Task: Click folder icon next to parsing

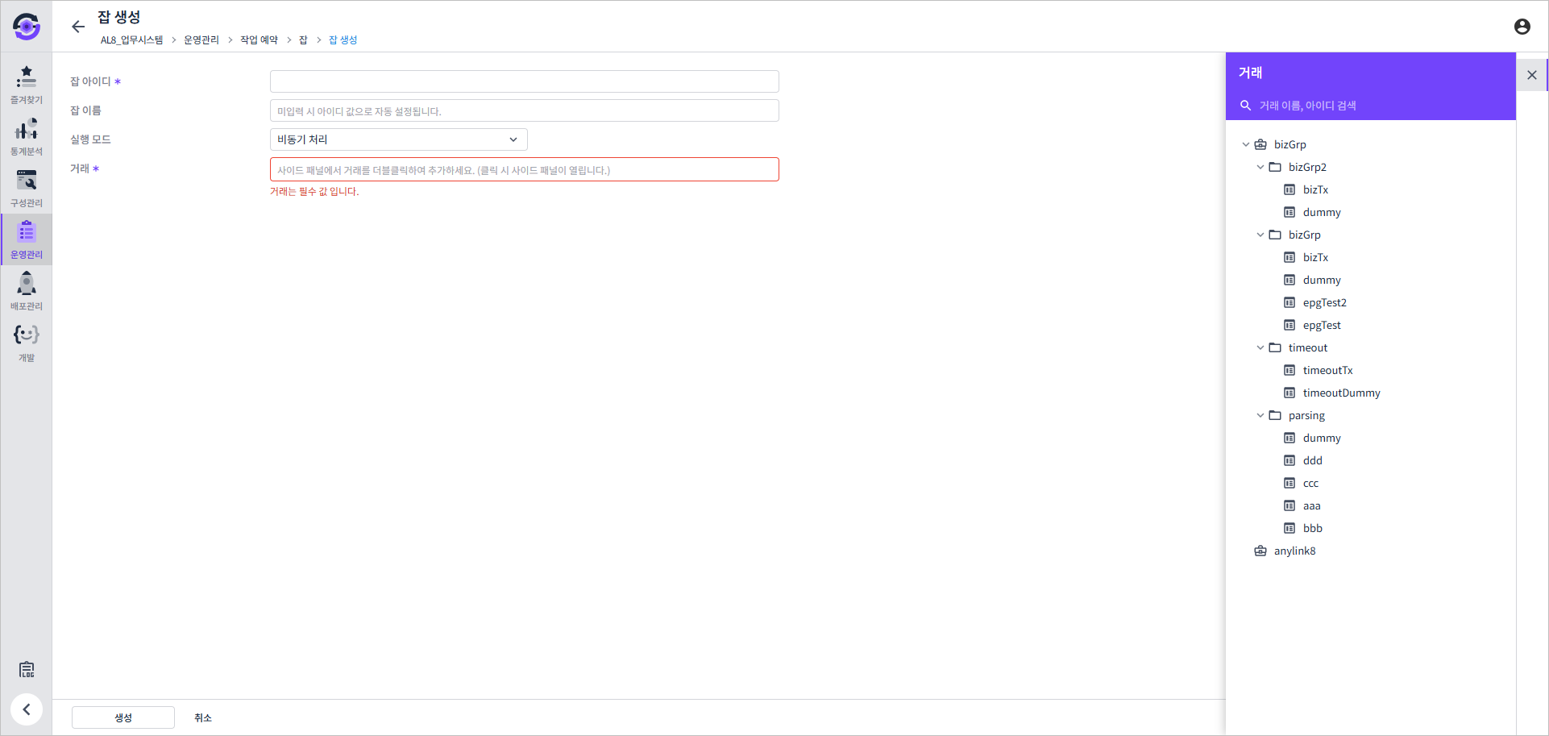Action: [x=1275, y=415]
